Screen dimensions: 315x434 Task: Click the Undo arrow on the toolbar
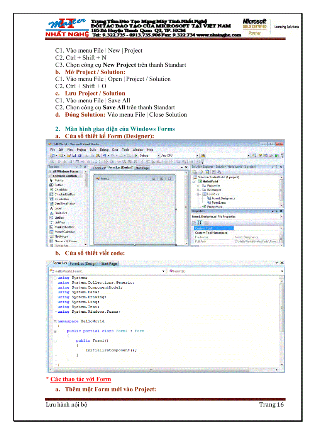[x=105, y=155]
